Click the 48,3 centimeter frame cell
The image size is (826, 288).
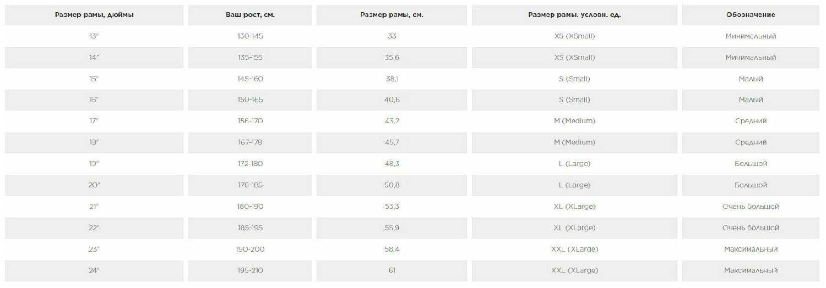(392, 164)
